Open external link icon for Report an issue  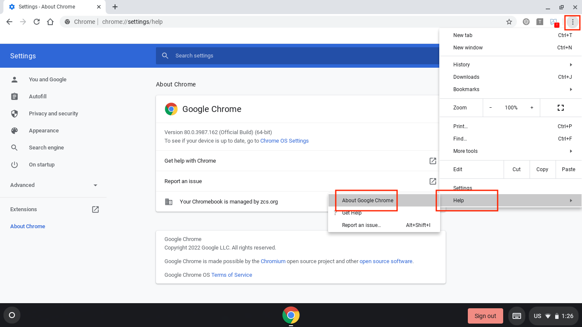click(x=432, y=181)
